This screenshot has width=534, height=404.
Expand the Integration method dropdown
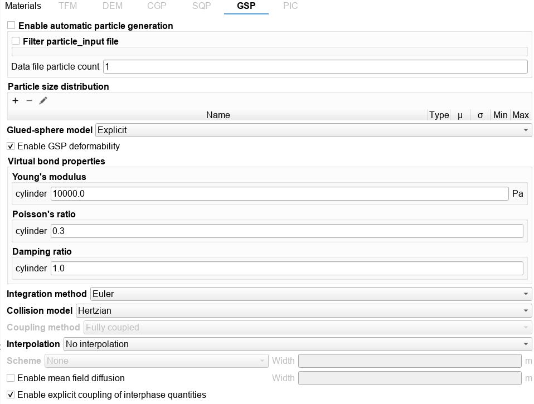(310, 294)
